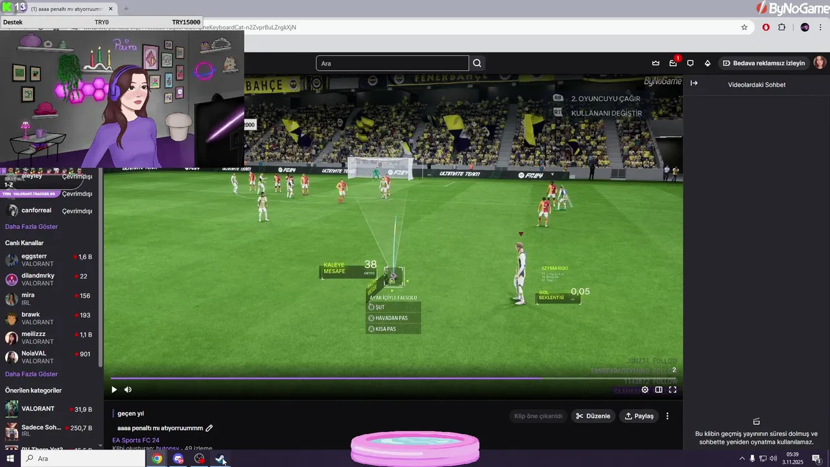Click the Önerilen kategoriler heading

click(33, 390)
